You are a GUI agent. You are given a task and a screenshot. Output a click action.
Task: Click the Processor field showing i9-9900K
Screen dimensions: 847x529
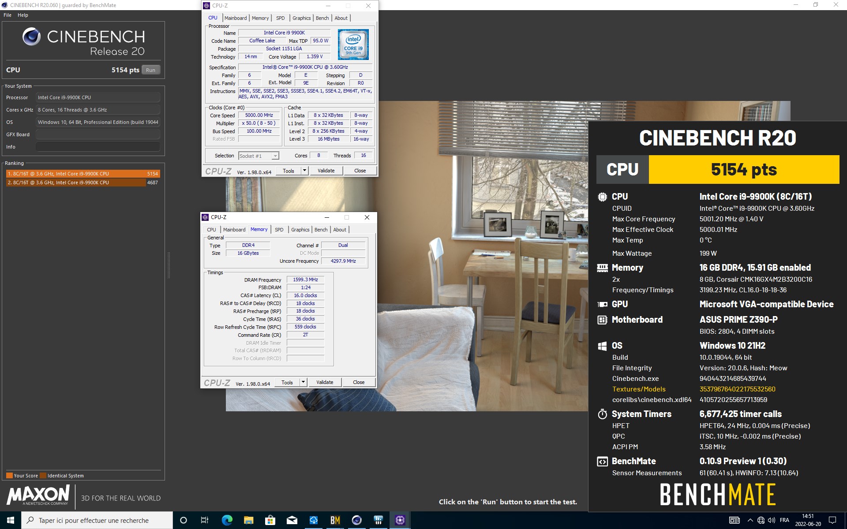(98, 97)
